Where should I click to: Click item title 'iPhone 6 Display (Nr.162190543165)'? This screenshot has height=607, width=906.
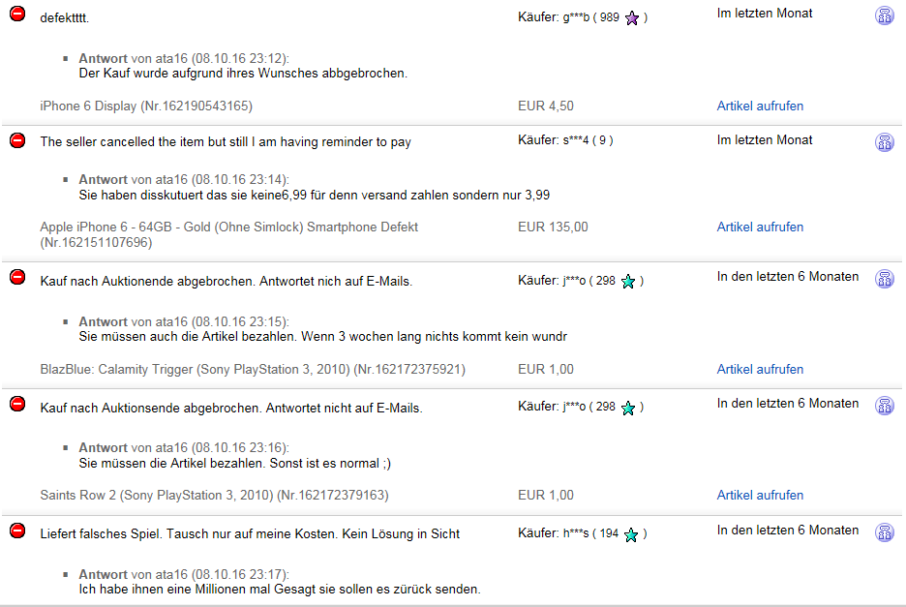(146, 106)
